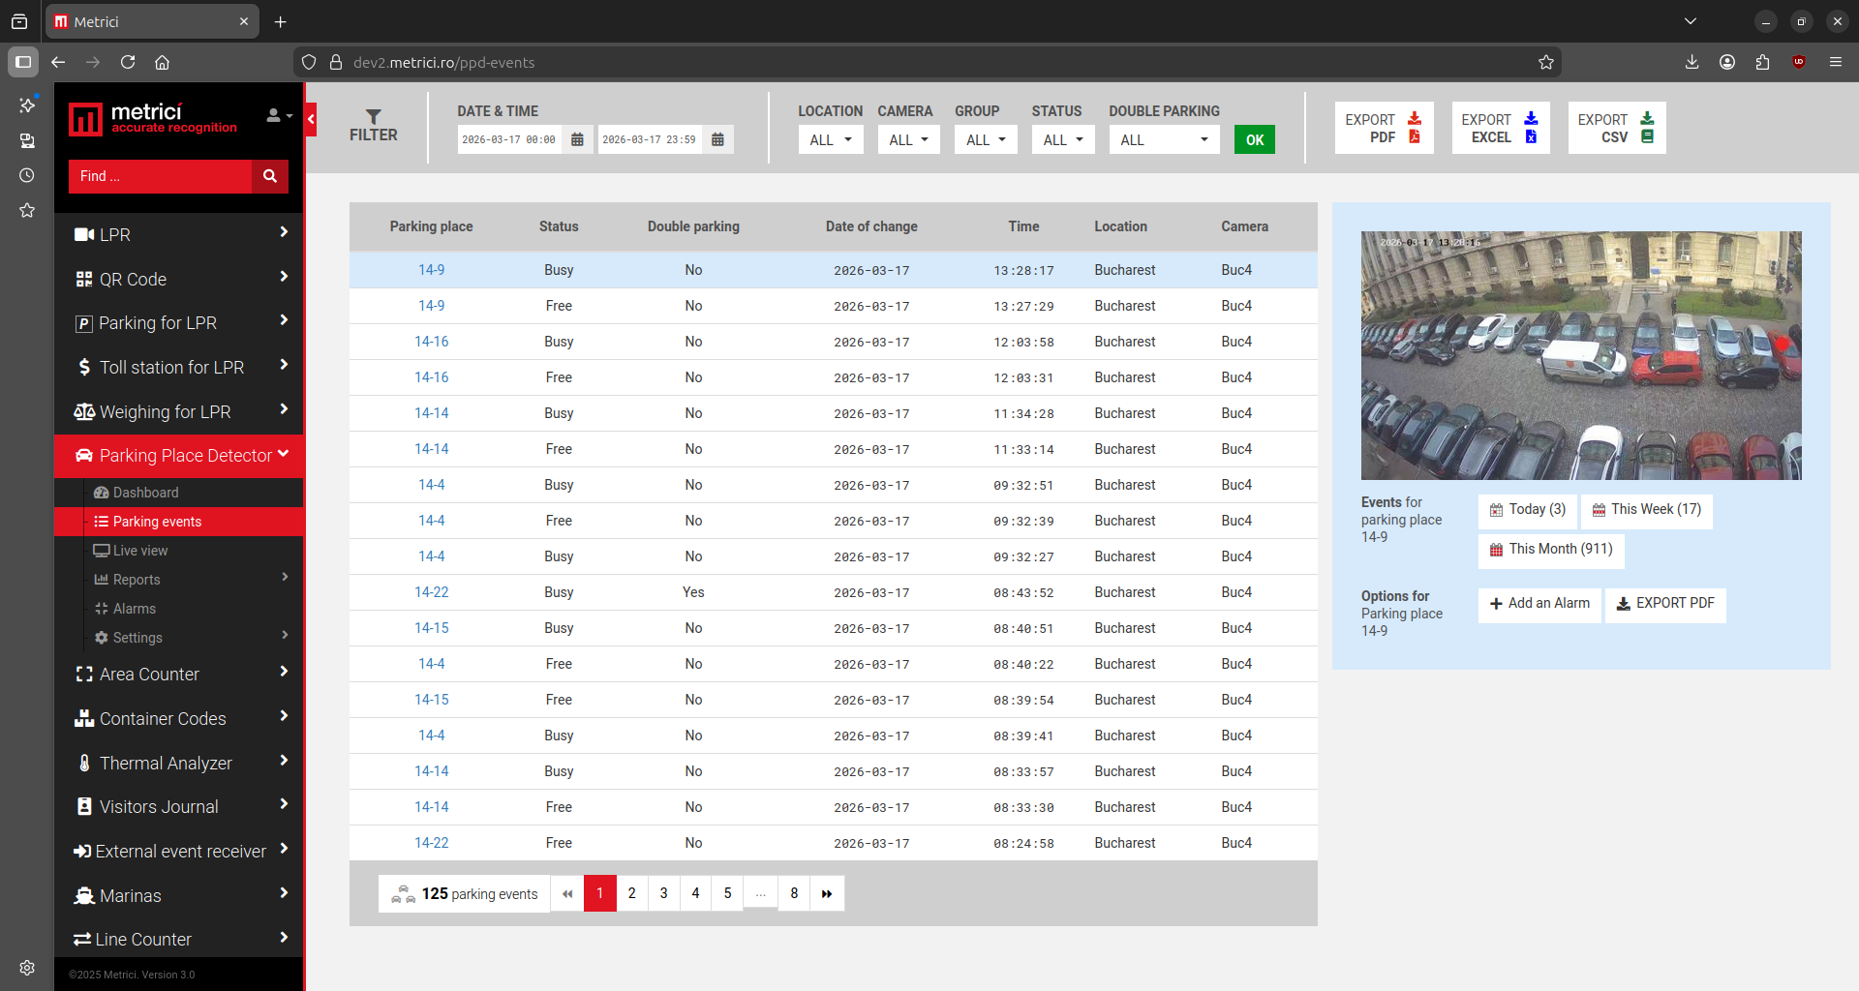The height and width of the screenshot is (991, 1859).
Task: Open the Reports submenu item
Action: [137, 580]
